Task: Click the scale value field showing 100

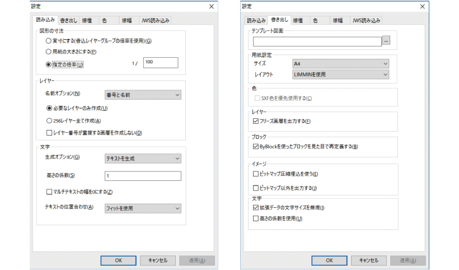Action: point(161,62)
